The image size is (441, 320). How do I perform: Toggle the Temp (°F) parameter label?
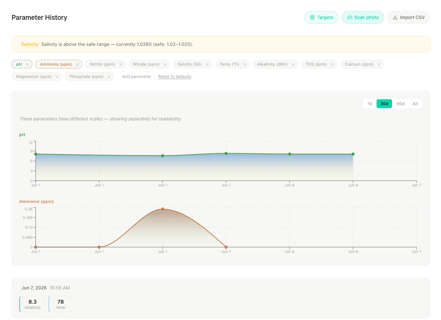click(230, 65)
